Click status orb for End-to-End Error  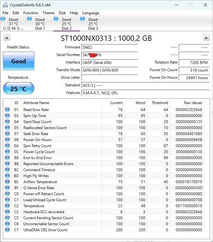tap(7, 158)
